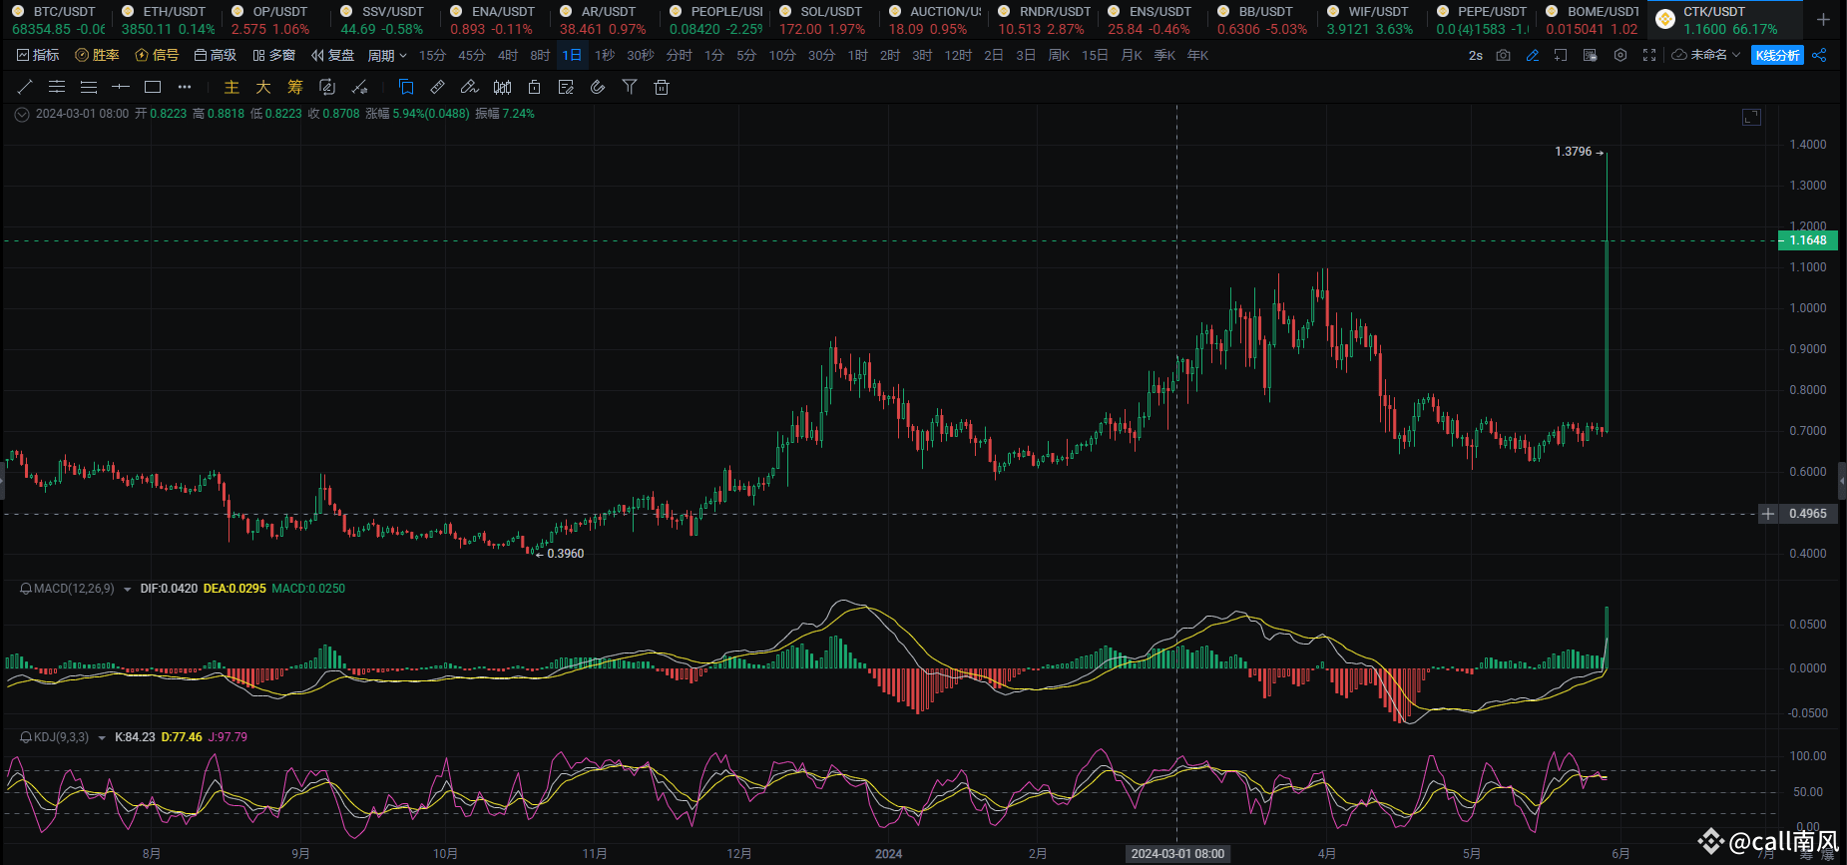The height and width of the screenshot is (865, 1847).
Task: Take a chart screenshot with camera icon
Action: [x=1503, y=56]
